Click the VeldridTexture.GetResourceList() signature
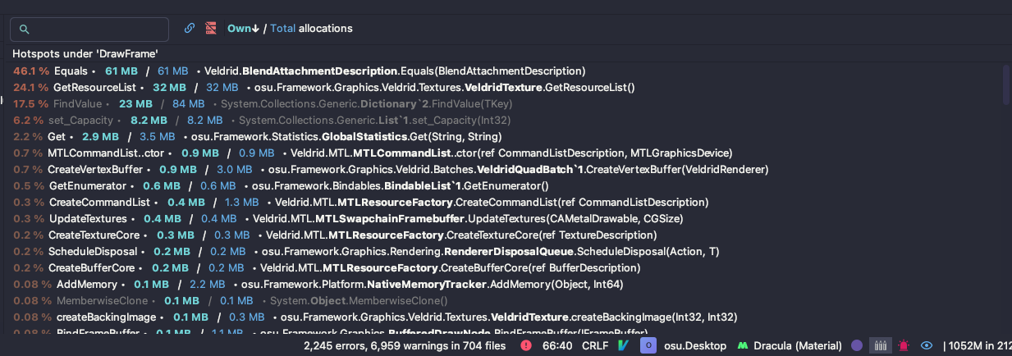The height and width of the screenshot is (356, 1012). [x=444, y=87]
